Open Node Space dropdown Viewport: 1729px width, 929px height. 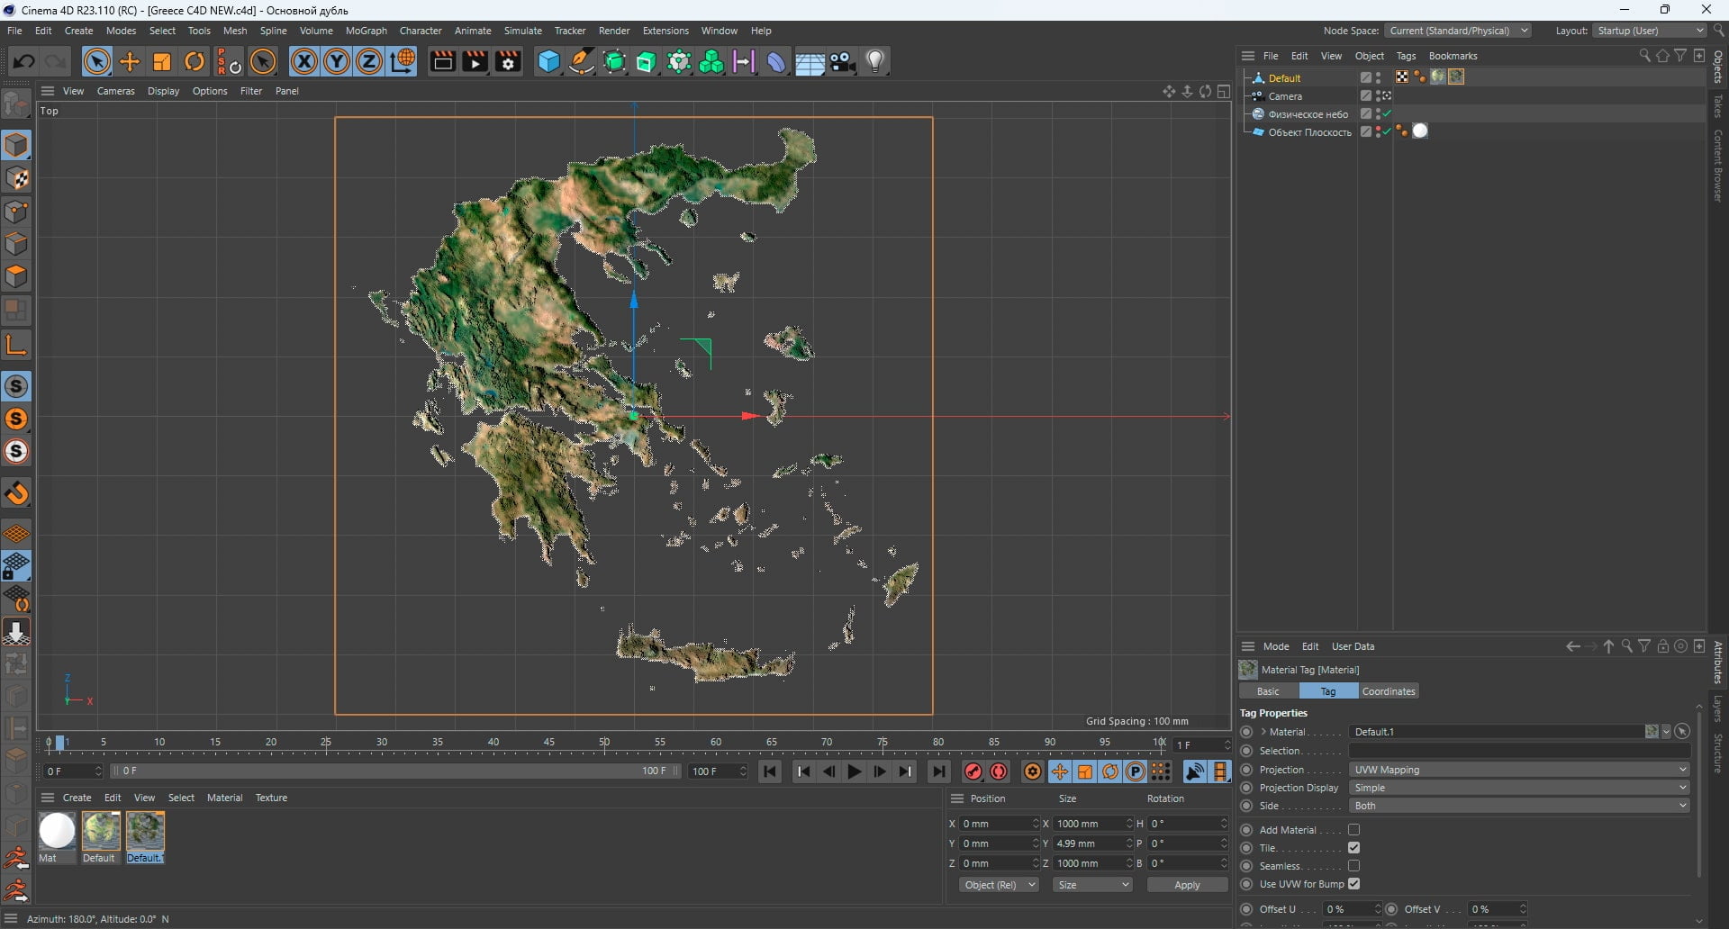(x=1457, y=31)
